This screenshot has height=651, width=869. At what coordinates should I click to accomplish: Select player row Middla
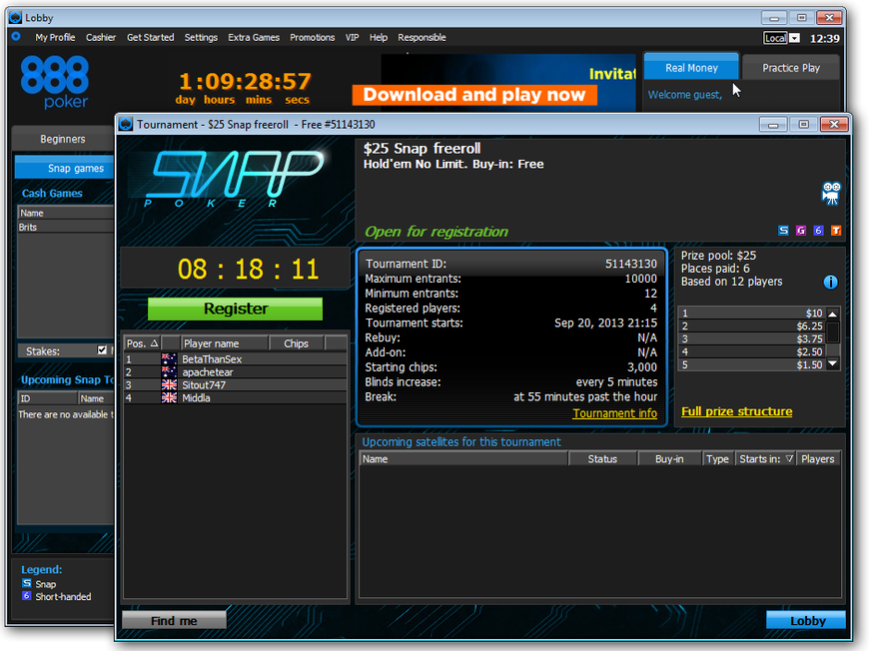(235, 397)
